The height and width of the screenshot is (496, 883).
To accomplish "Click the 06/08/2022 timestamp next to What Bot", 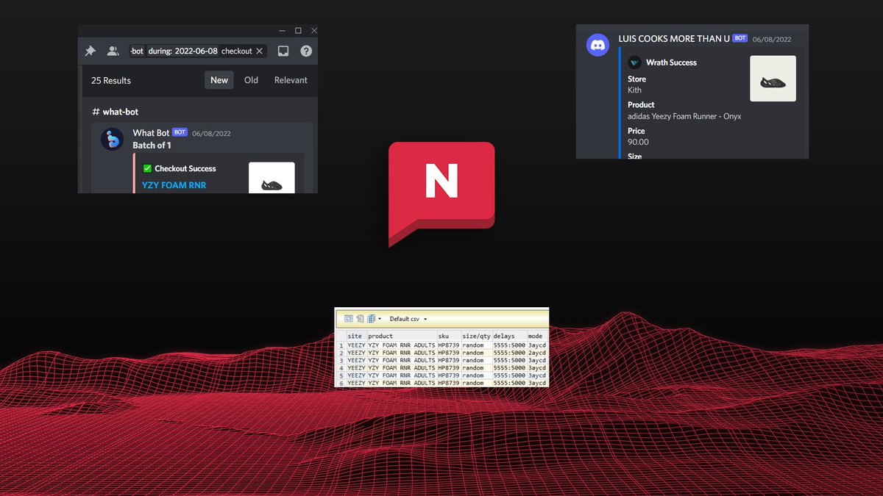I will coord(211,134).
